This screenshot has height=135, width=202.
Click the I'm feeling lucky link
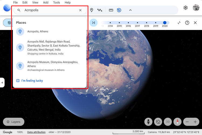click(x=32, y=81)
